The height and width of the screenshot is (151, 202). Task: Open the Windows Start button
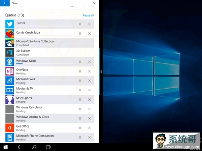(5, 147)
